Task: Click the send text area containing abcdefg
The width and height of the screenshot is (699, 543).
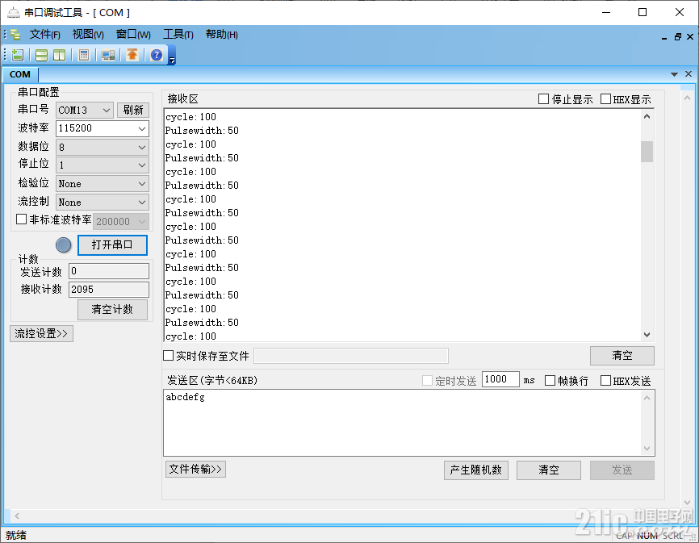Action: pos(403,423)
